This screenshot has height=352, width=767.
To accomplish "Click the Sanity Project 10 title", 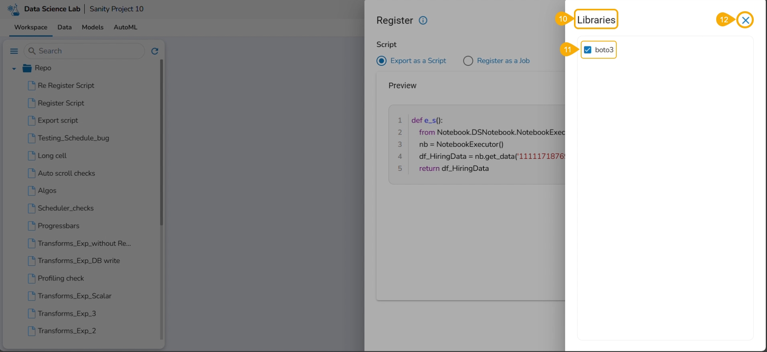I will pyautogui.click(x=116, y=9).
